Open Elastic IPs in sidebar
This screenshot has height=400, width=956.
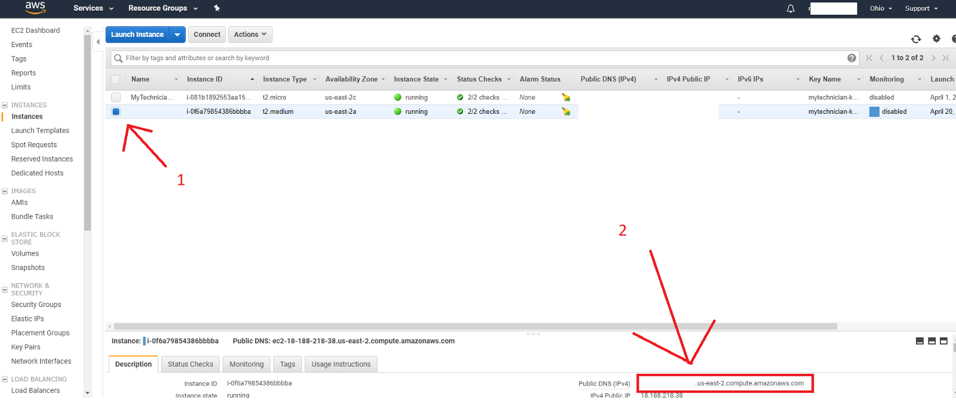27,319
